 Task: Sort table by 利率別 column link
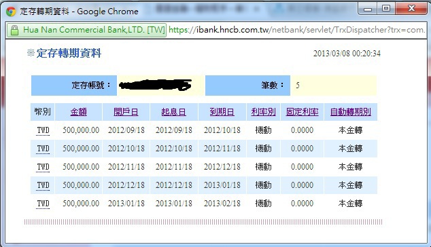tap(263, 112)
